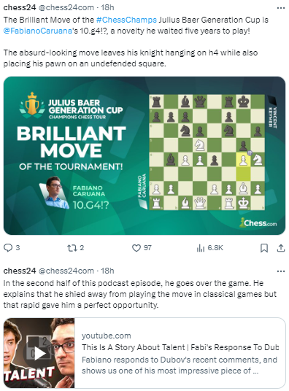The width and height of the screenshot is (289, 391).
Task: Open the youtube.com link card title
Action: coord(180,347)
